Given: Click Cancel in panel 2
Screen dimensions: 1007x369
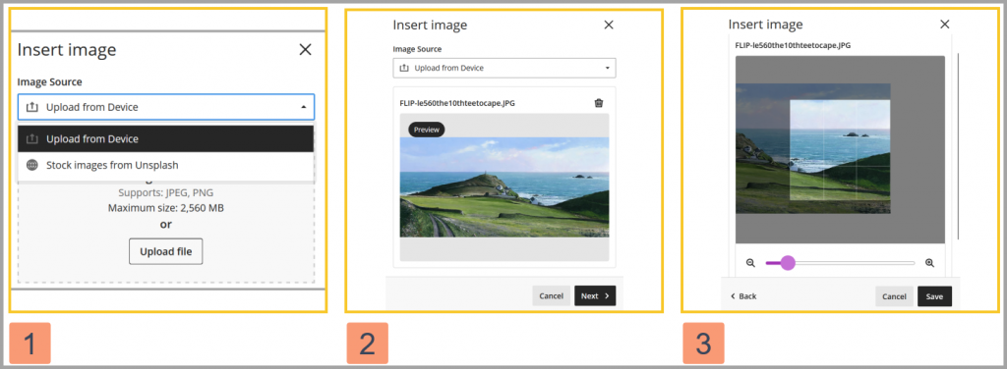Looking at the screenshot, I should (x=551, y=296).
